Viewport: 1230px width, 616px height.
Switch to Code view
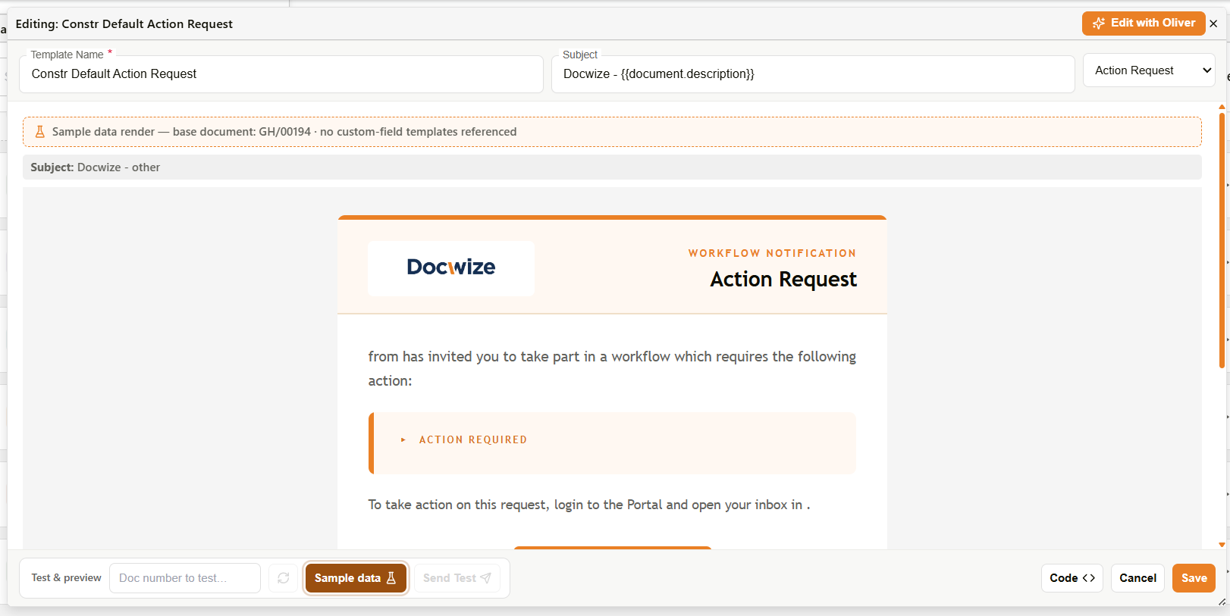coord(1072,578)
